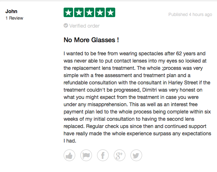Screen dimensions: 217x172
Task: Share review via Twitter bird icon
Action: pyautogui.click(x=136, y=155)
